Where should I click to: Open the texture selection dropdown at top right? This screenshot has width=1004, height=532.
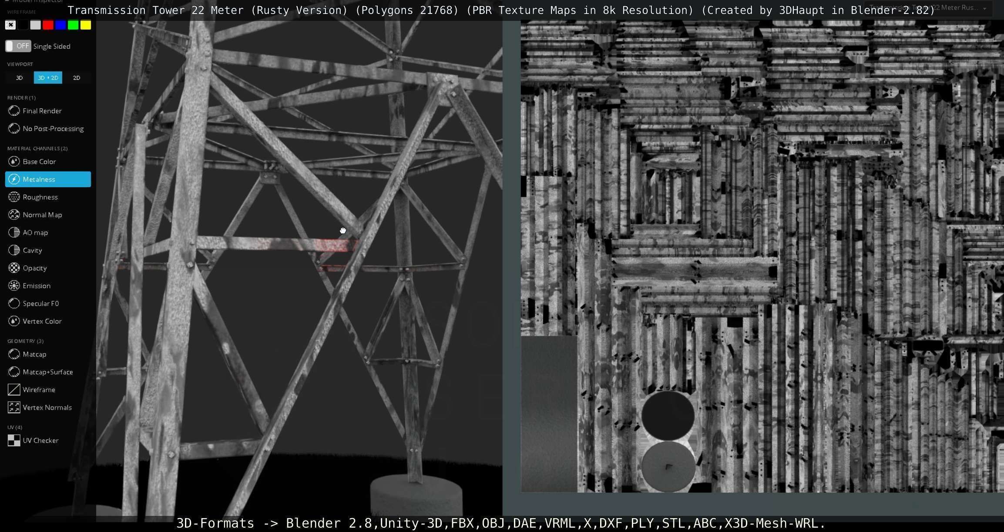930,8
